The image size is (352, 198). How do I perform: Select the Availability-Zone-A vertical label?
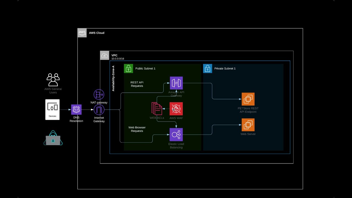click(x=113, y=78)
